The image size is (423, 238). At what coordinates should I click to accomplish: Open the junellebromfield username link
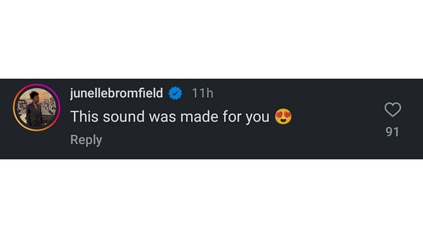point(116,93)
